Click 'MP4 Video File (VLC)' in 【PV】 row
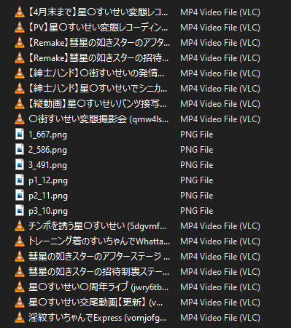This screenshot has height=328, width=291. 220,28
